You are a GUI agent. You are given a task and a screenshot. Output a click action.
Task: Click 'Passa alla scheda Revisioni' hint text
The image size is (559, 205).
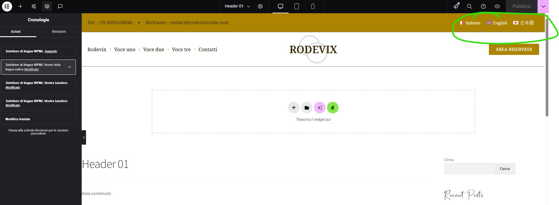38,132
